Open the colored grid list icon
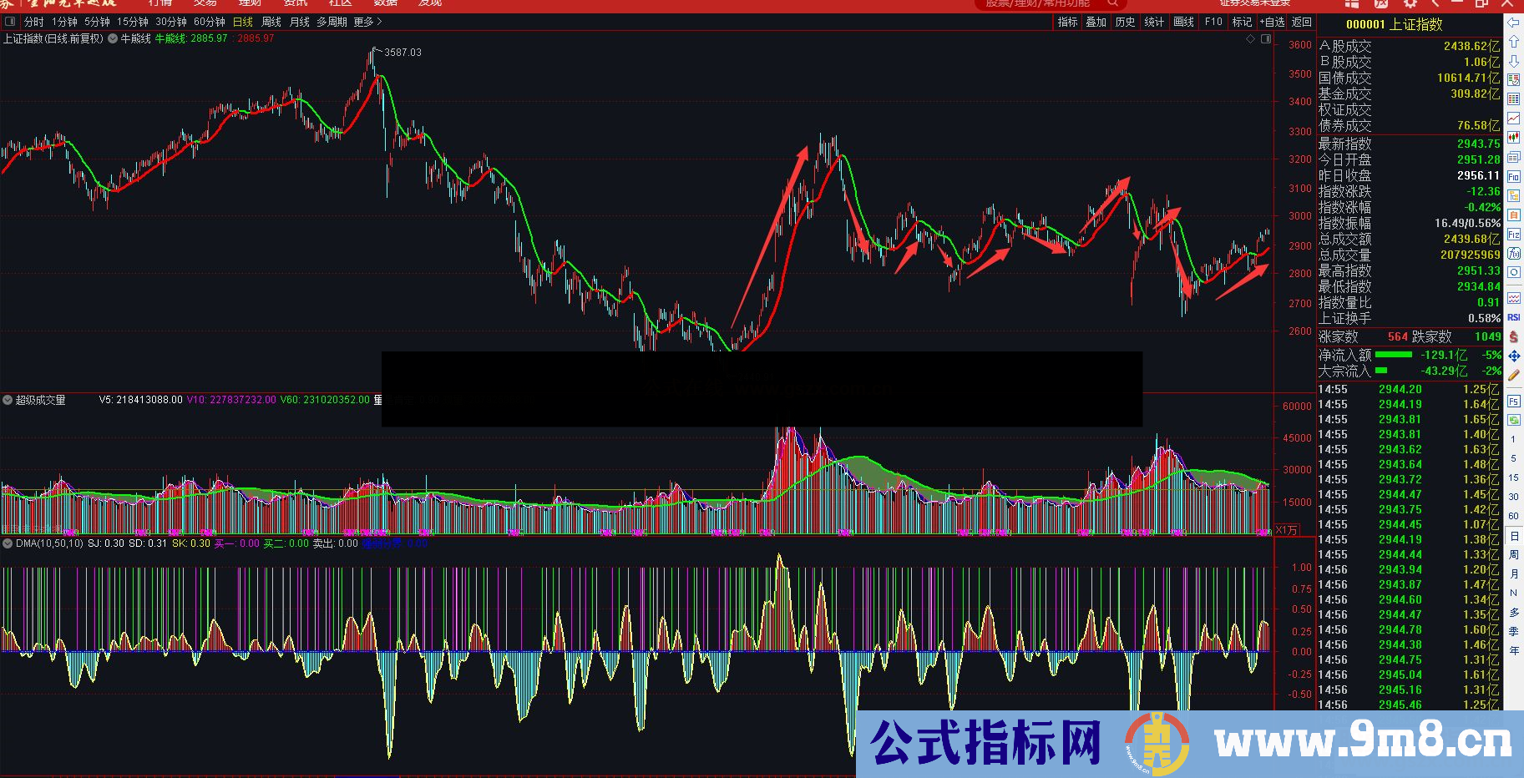The image size is (1524, 778). point(1514,99)
